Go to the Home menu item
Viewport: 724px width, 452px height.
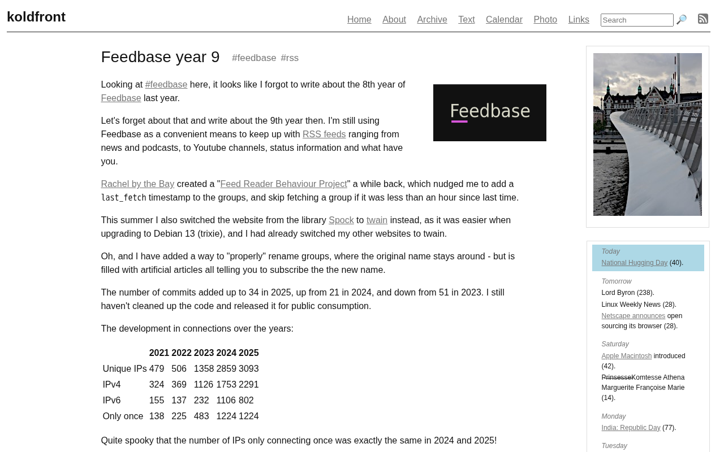359,19
